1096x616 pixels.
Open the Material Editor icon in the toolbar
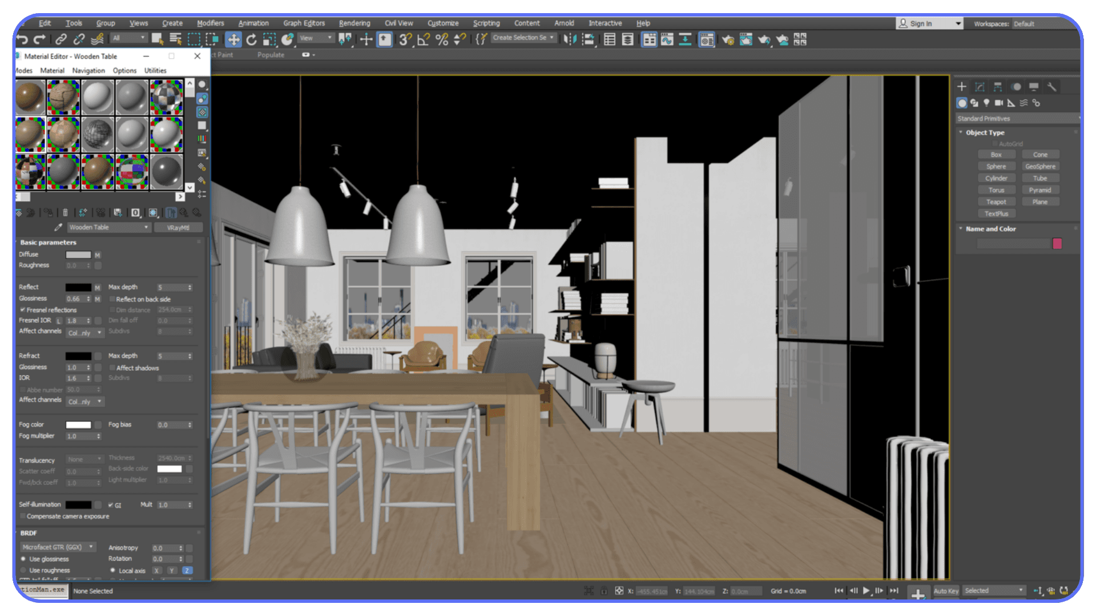[x=706, y=40]
